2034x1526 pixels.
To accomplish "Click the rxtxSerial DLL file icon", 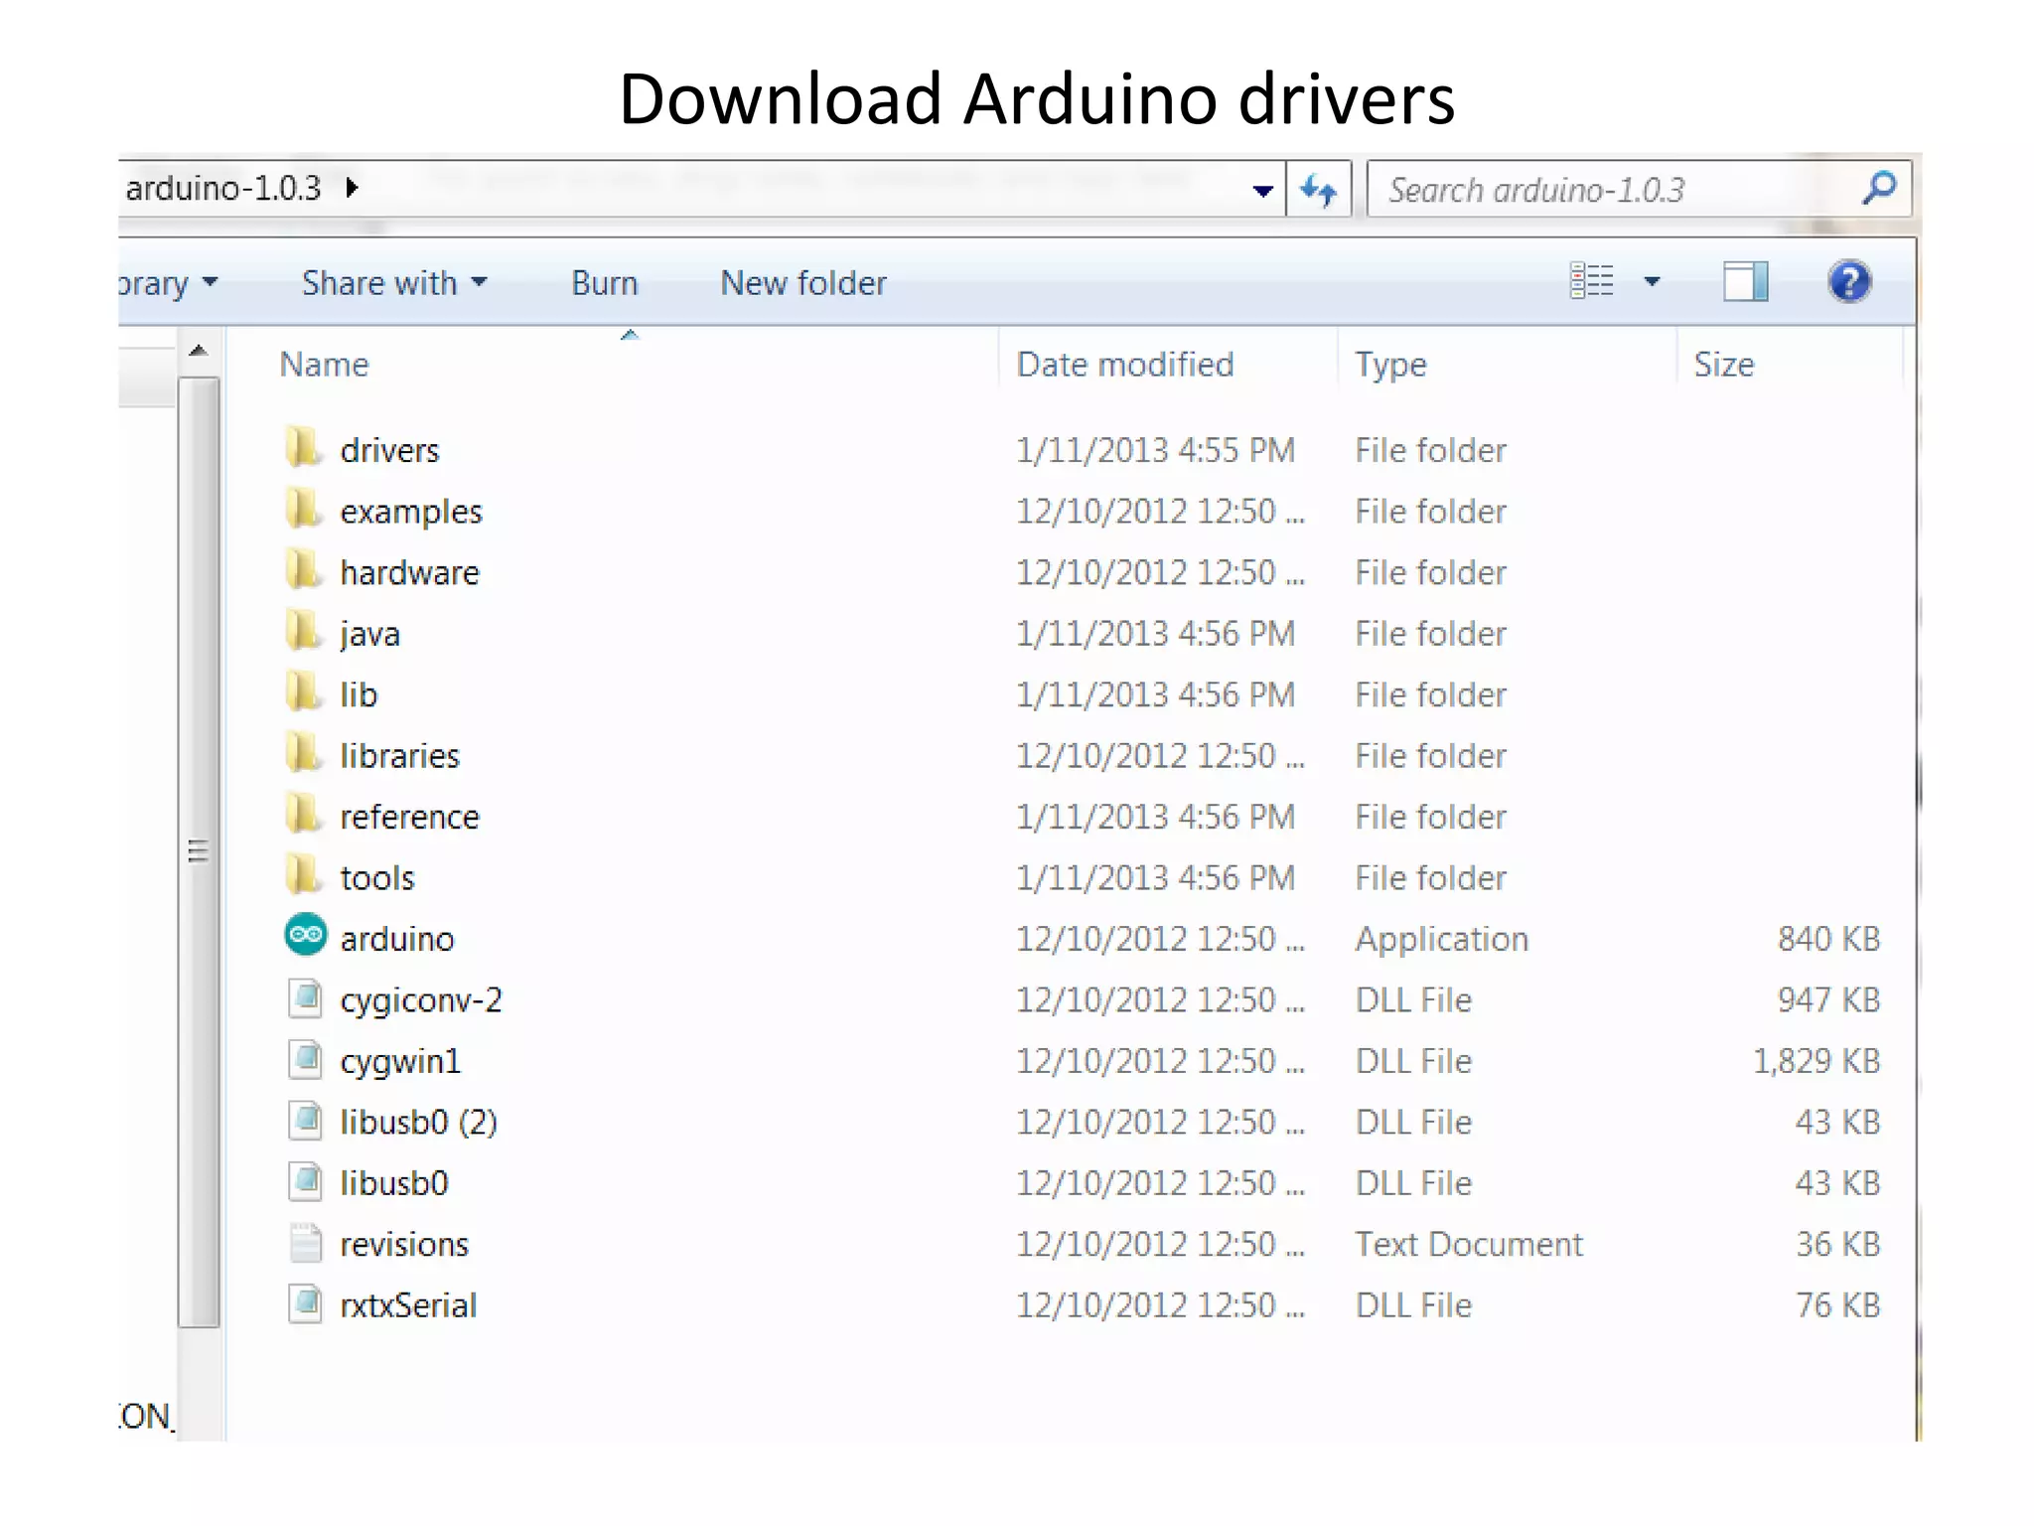I will [306, 1303].
